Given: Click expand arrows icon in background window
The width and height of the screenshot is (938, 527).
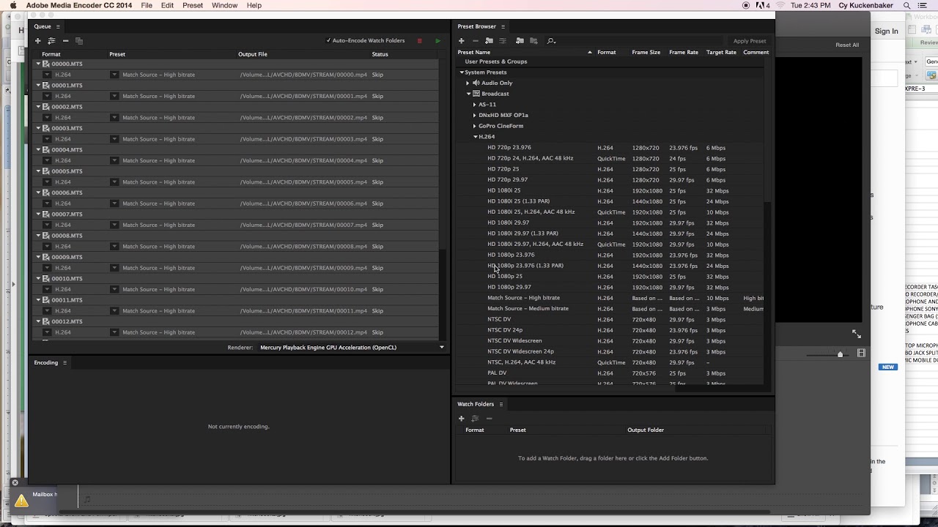Looking at the screenshot, I should (856, 334).
